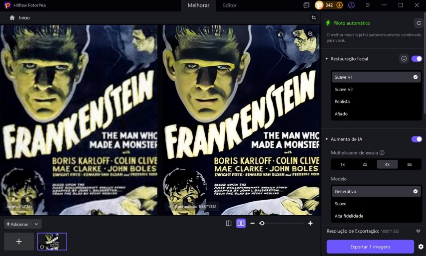Add more credits with the plus coin
The height and width of the screenshot is (256, 426).
(340, 5)
